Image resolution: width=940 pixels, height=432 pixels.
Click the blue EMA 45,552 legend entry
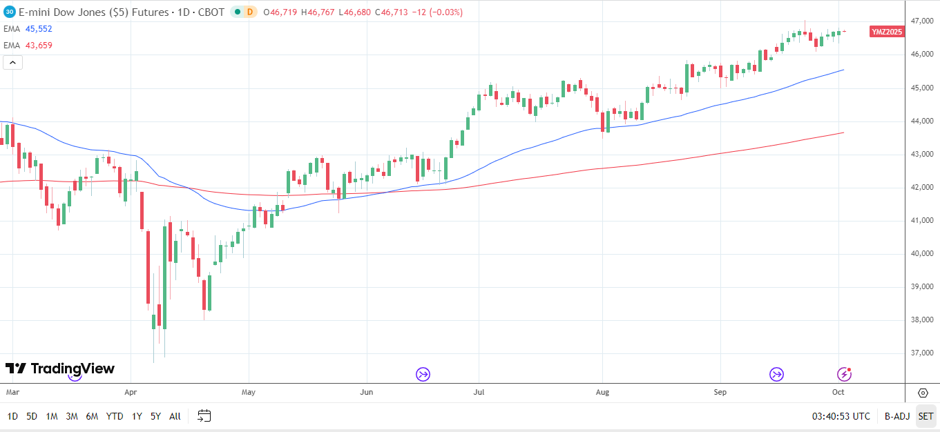click(x=28, y=29)
